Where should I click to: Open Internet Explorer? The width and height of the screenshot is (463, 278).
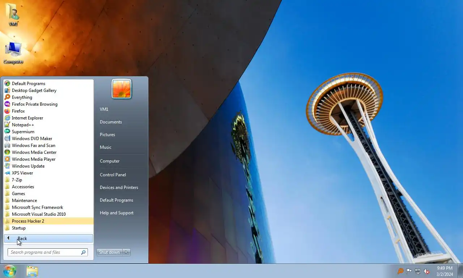[48, 118]
